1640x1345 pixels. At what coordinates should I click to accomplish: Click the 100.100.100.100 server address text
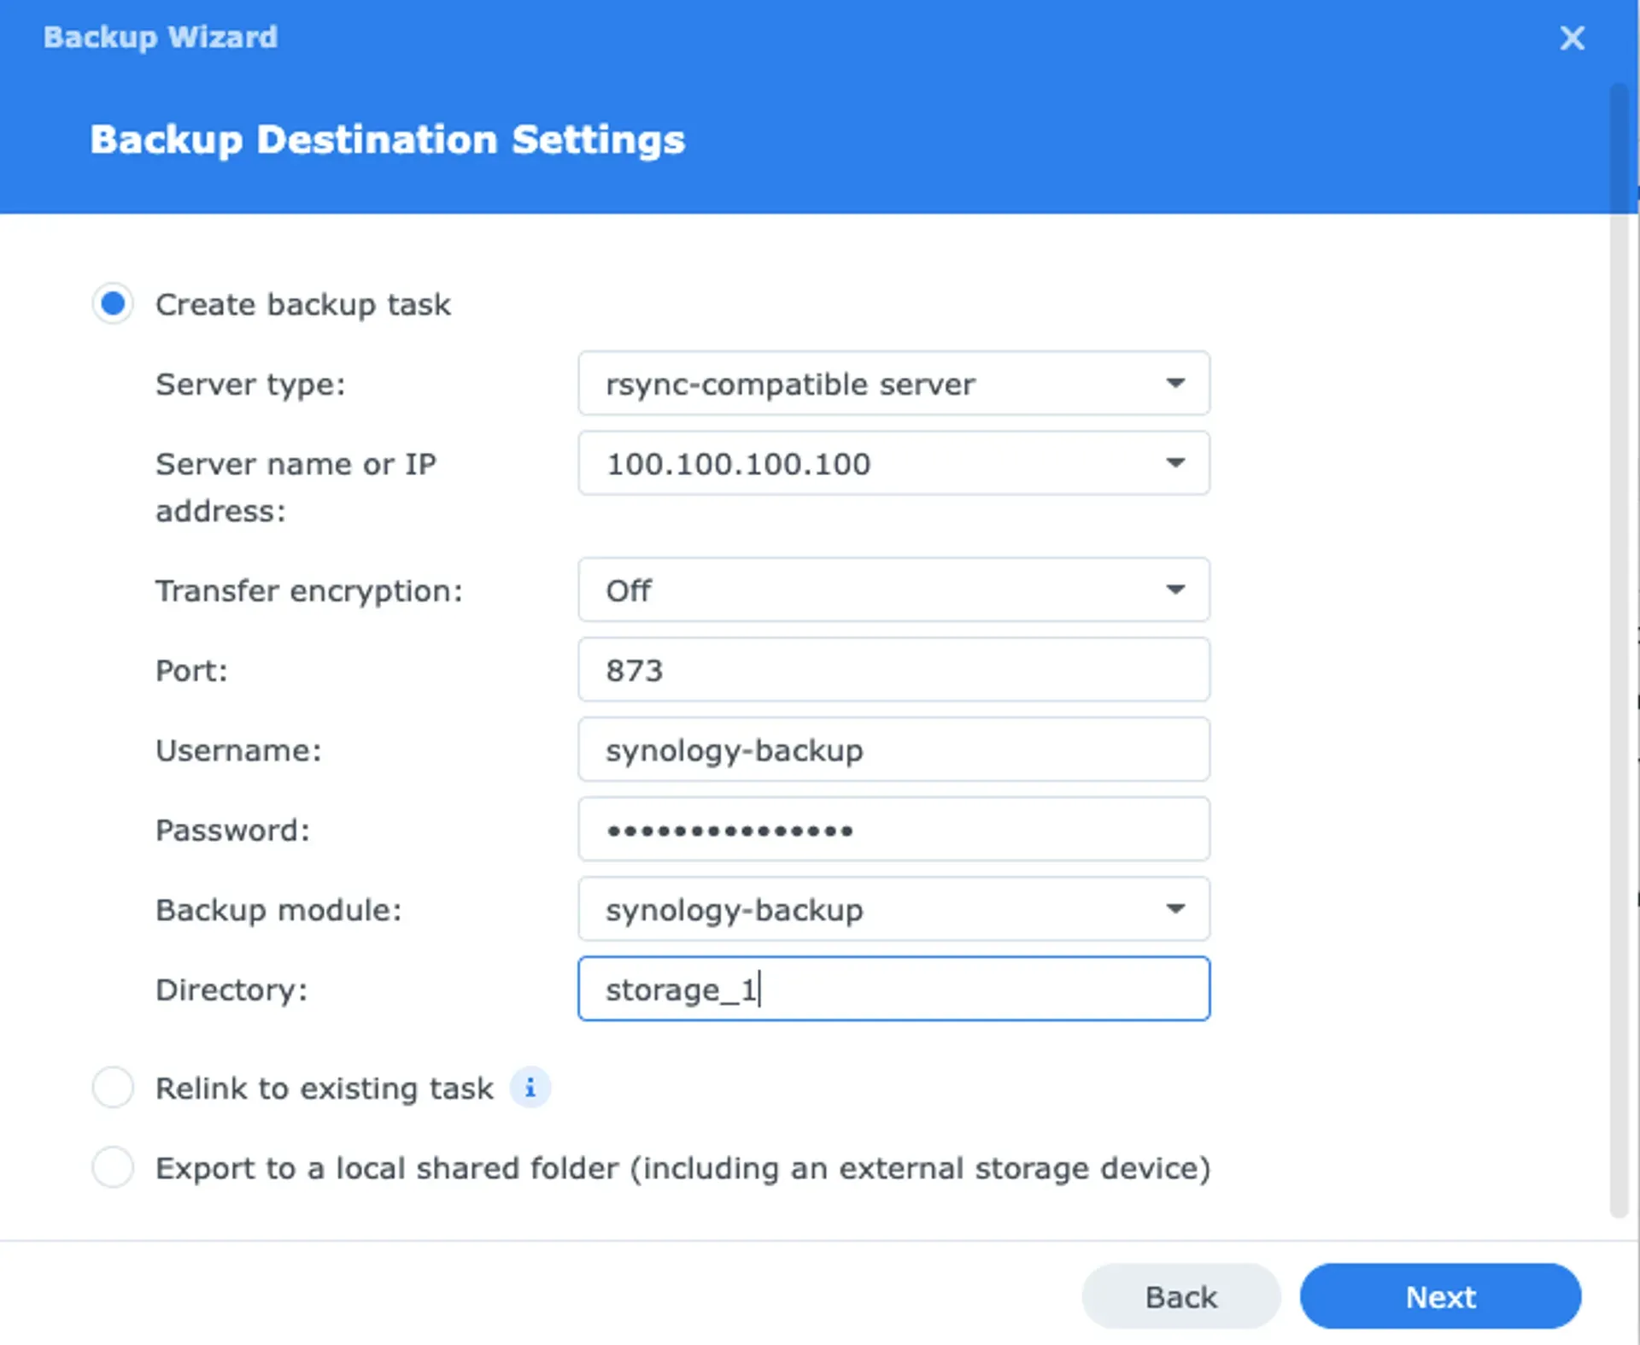click(738, 463)
